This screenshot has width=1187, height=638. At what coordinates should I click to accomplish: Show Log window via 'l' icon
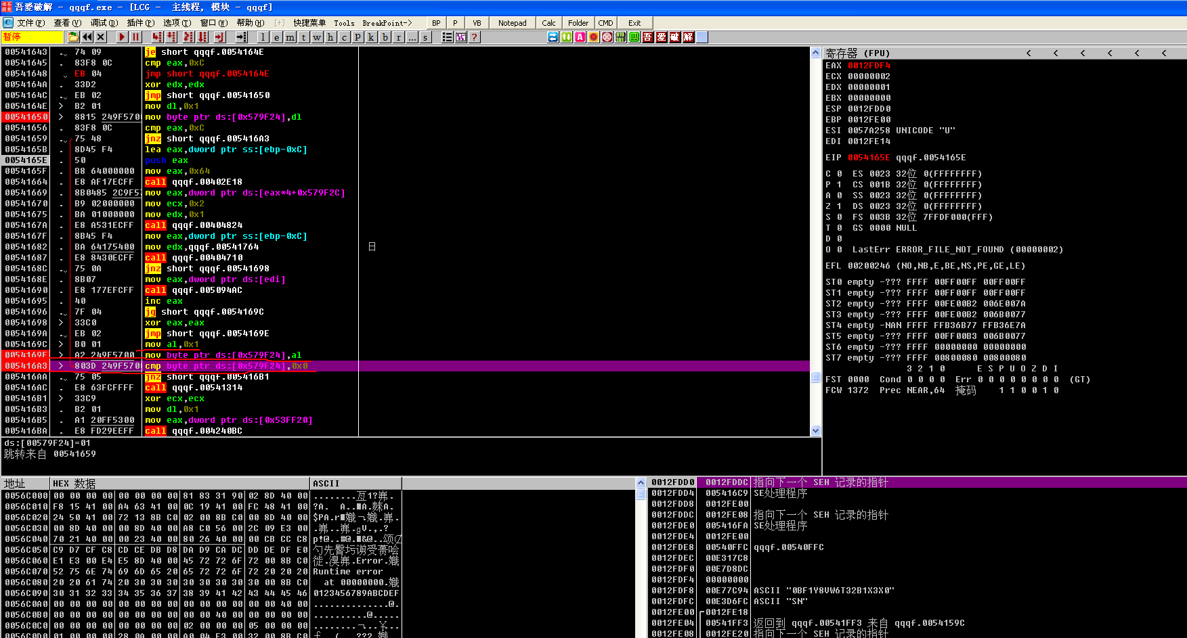click(263, 37)
